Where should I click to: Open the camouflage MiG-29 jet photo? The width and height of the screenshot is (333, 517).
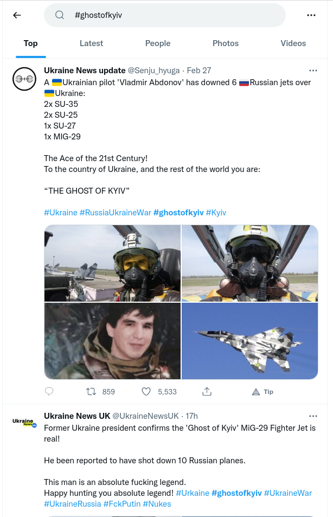coord(249,341)
